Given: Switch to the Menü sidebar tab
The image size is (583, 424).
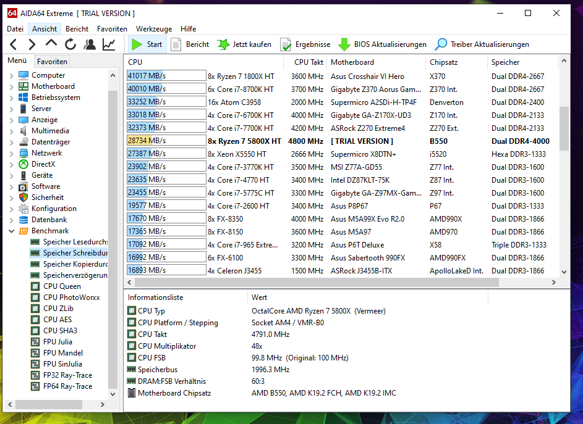Looking at the screenshot, I should tap(17, 60).
